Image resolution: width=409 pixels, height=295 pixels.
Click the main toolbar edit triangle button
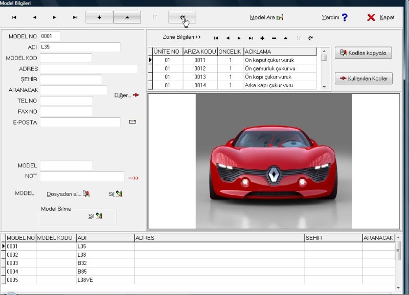click(127, 17)
